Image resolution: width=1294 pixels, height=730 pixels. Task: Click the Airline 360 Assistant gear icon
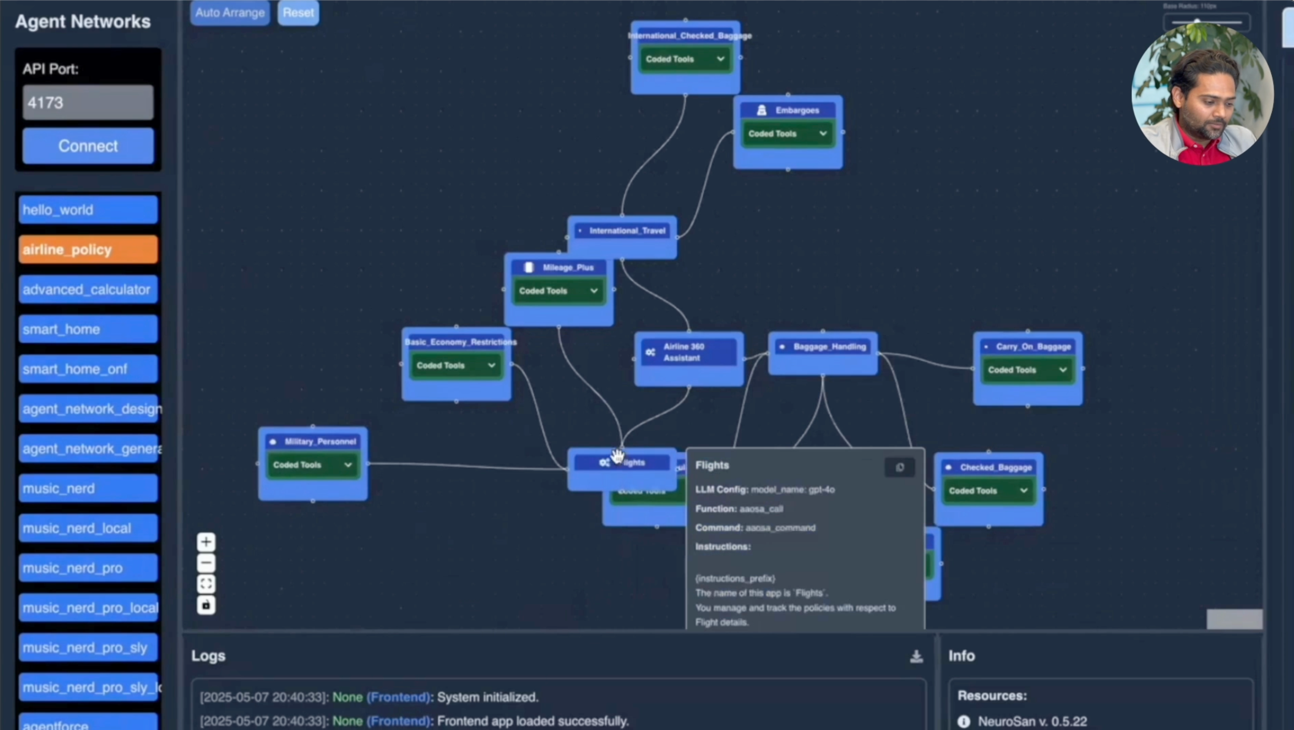point(650,352)
